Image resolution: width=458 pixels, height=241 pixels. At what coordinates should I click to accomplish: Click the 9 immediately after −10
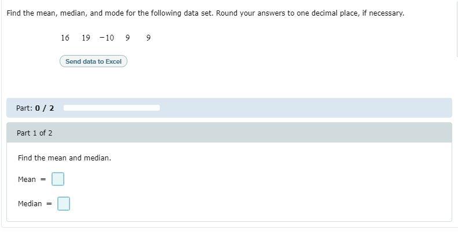click(x=127, y=38)
